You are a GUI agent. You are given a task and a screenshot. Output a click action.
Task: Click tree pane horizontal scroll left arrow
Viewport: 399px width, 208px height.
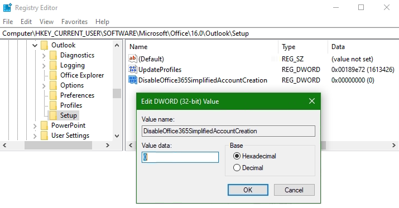(x=4, y=145)
